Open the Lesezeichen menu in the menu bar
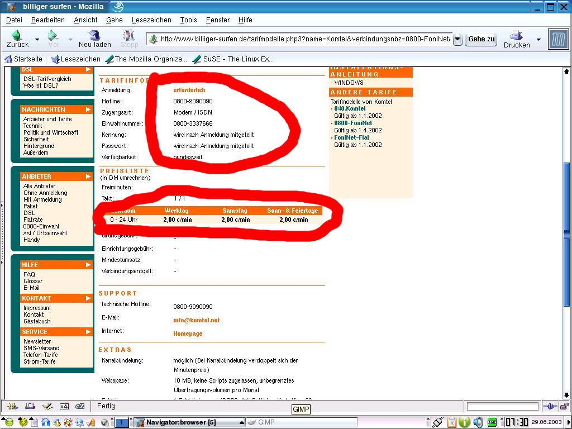 tap(151, 20)
